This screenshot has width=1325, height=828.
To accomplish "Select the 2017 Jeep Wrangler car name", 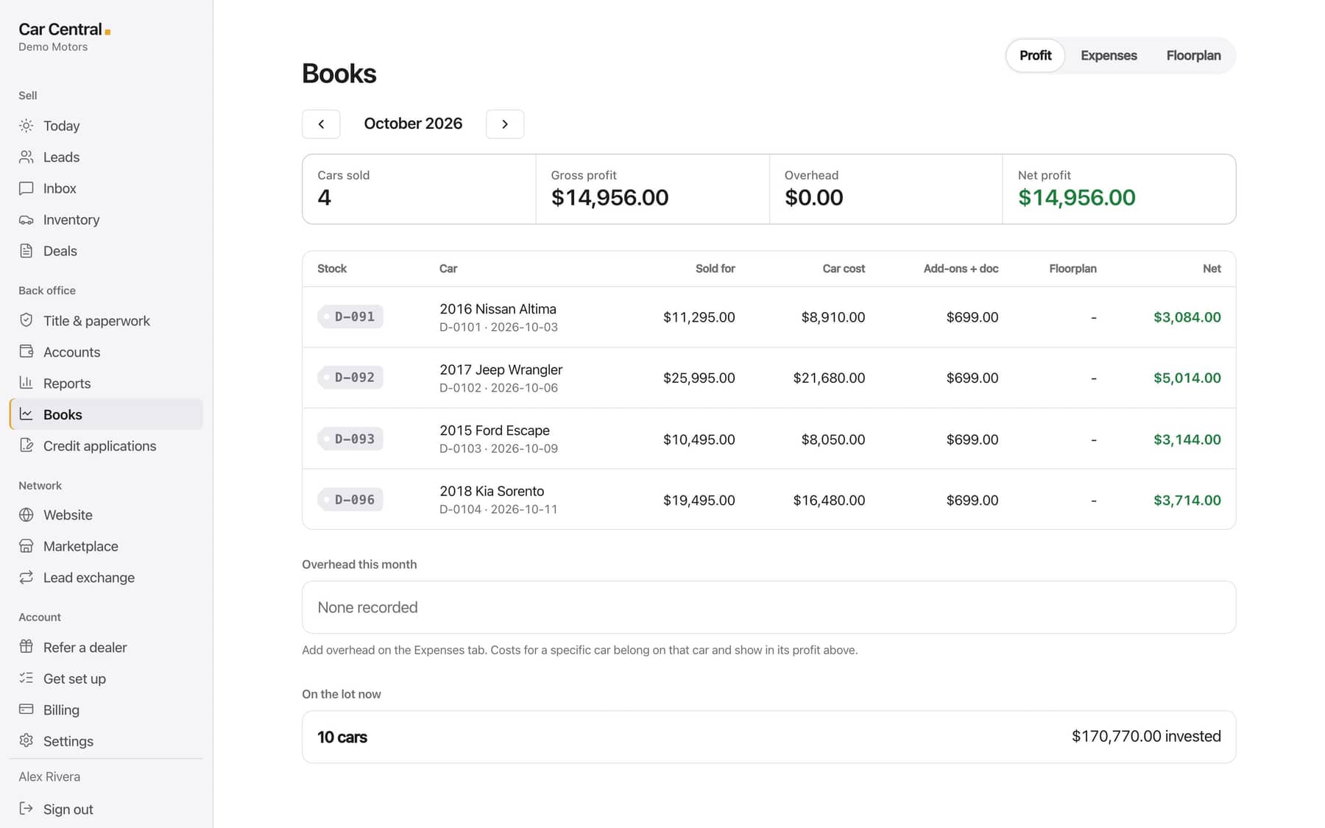I will [x=501, y=369].
